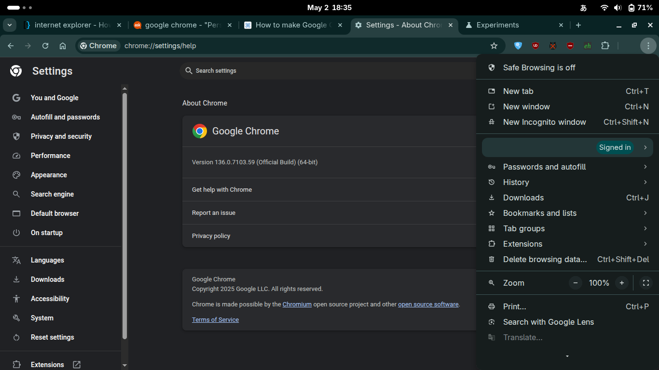
Task: Click the three-dot Chrome menu button
Action: 648,46
